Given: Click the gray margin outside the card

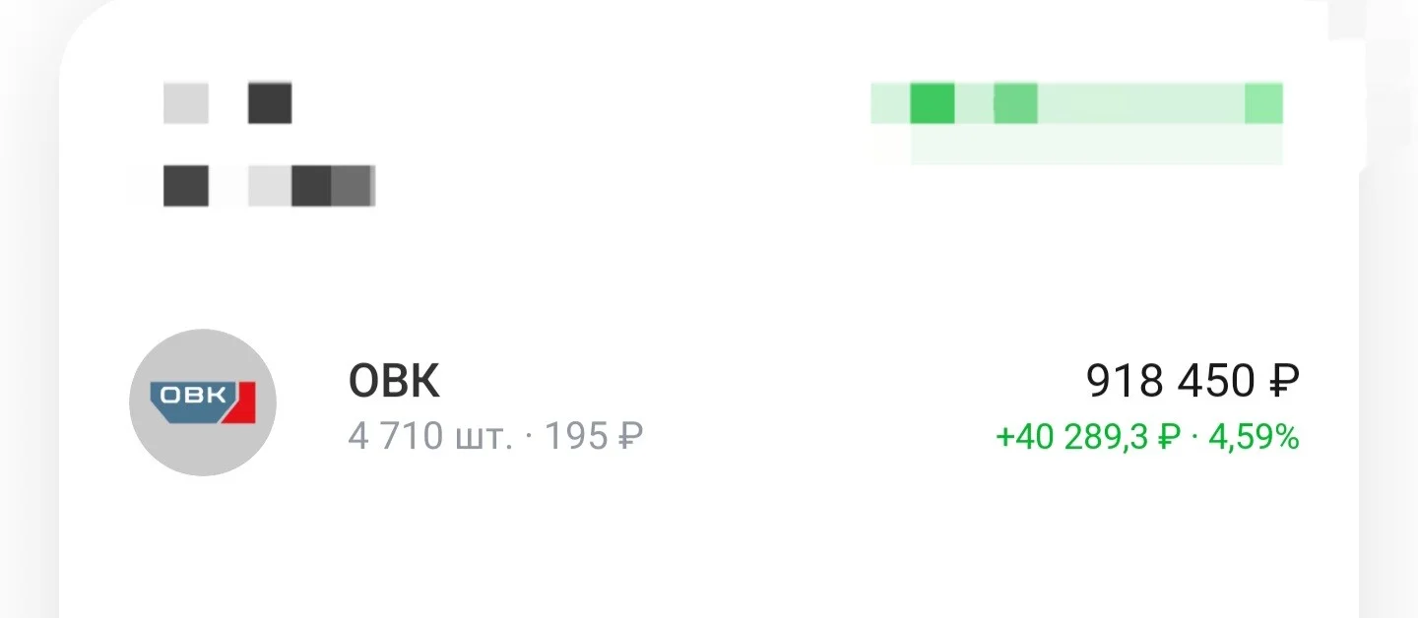Looking at the screenshot, I should coord(28,394).
